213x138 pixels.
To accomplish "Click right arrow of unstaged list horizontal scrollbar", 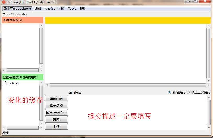I will point(41,70).
